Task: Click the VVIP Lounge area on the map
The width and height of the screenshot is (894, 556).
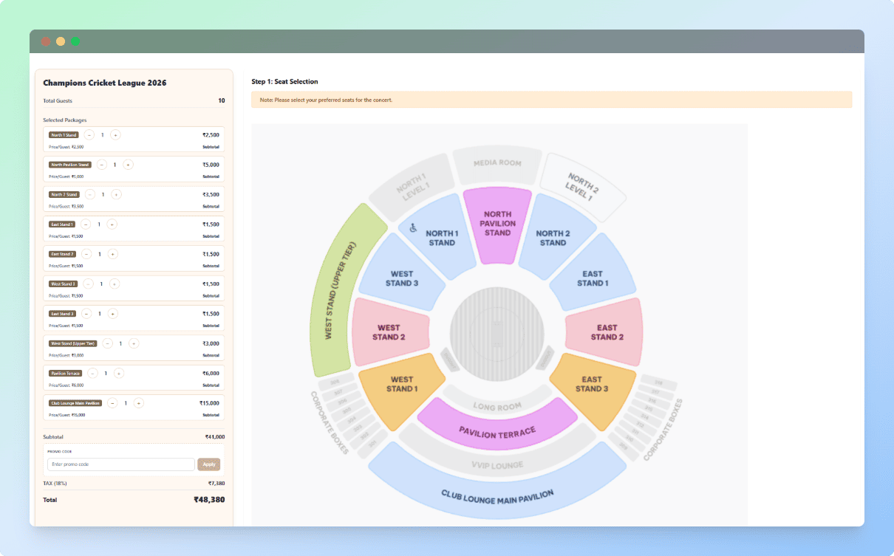Action: tap(497, 464)
